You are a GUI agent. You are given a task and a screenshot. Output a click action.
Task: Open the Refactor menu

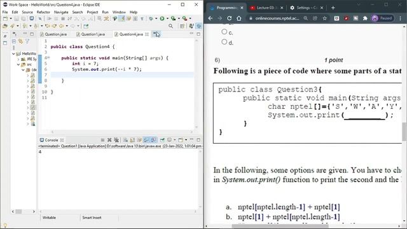[x=43, y=12]
